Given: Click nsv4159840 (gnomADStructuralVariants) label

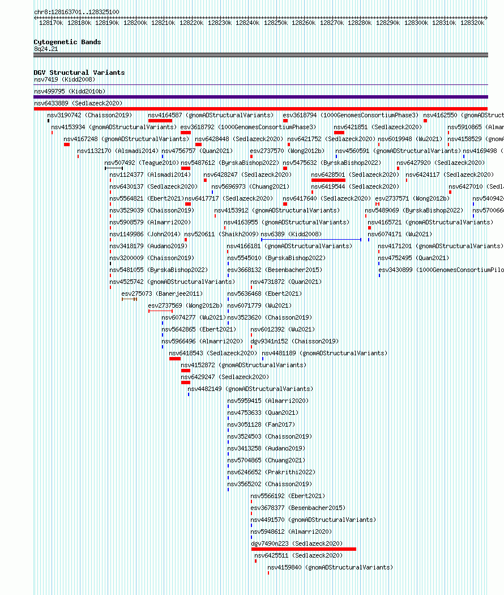Looking at the screenshot, I should coord(330,567).
